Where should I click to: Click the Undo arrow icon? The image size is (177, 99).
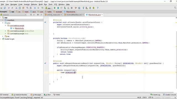coord(9,8)
